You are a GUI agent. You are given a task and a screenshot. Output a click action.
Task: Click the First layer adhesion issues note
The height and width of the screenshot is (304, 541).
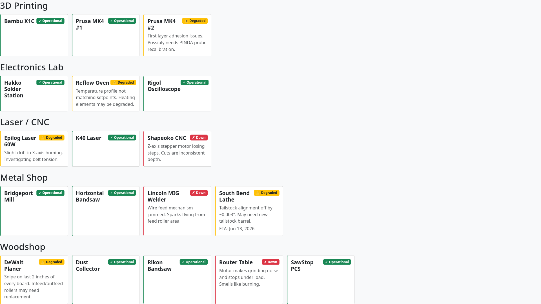[177, 43]
